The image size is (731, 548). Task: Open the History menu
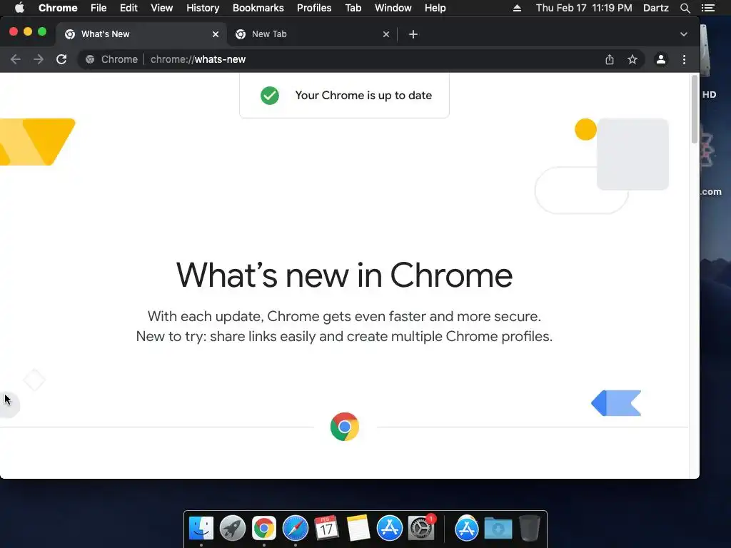203,8
